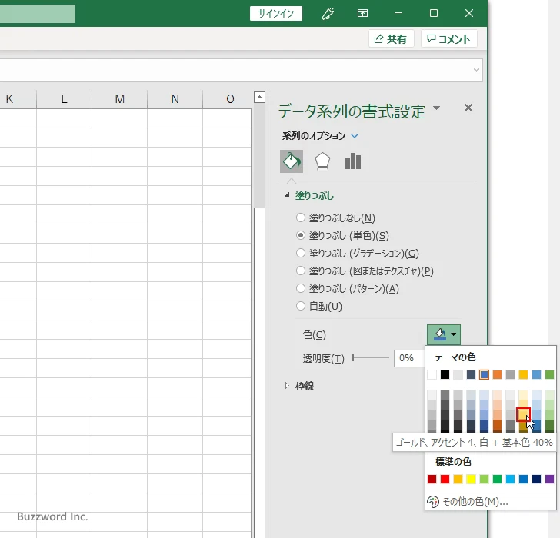Screen dimensions: 560x538
Task: Click the transparency slider track
Action: 370,358
